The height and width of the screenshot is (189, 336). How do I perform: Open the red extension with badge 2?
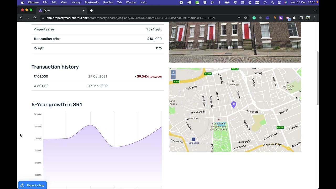click(288, 18)
